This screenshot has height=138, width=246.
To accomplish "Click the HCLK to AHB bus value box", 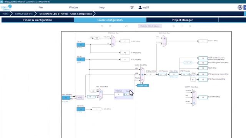I will (x=203, y=58).
